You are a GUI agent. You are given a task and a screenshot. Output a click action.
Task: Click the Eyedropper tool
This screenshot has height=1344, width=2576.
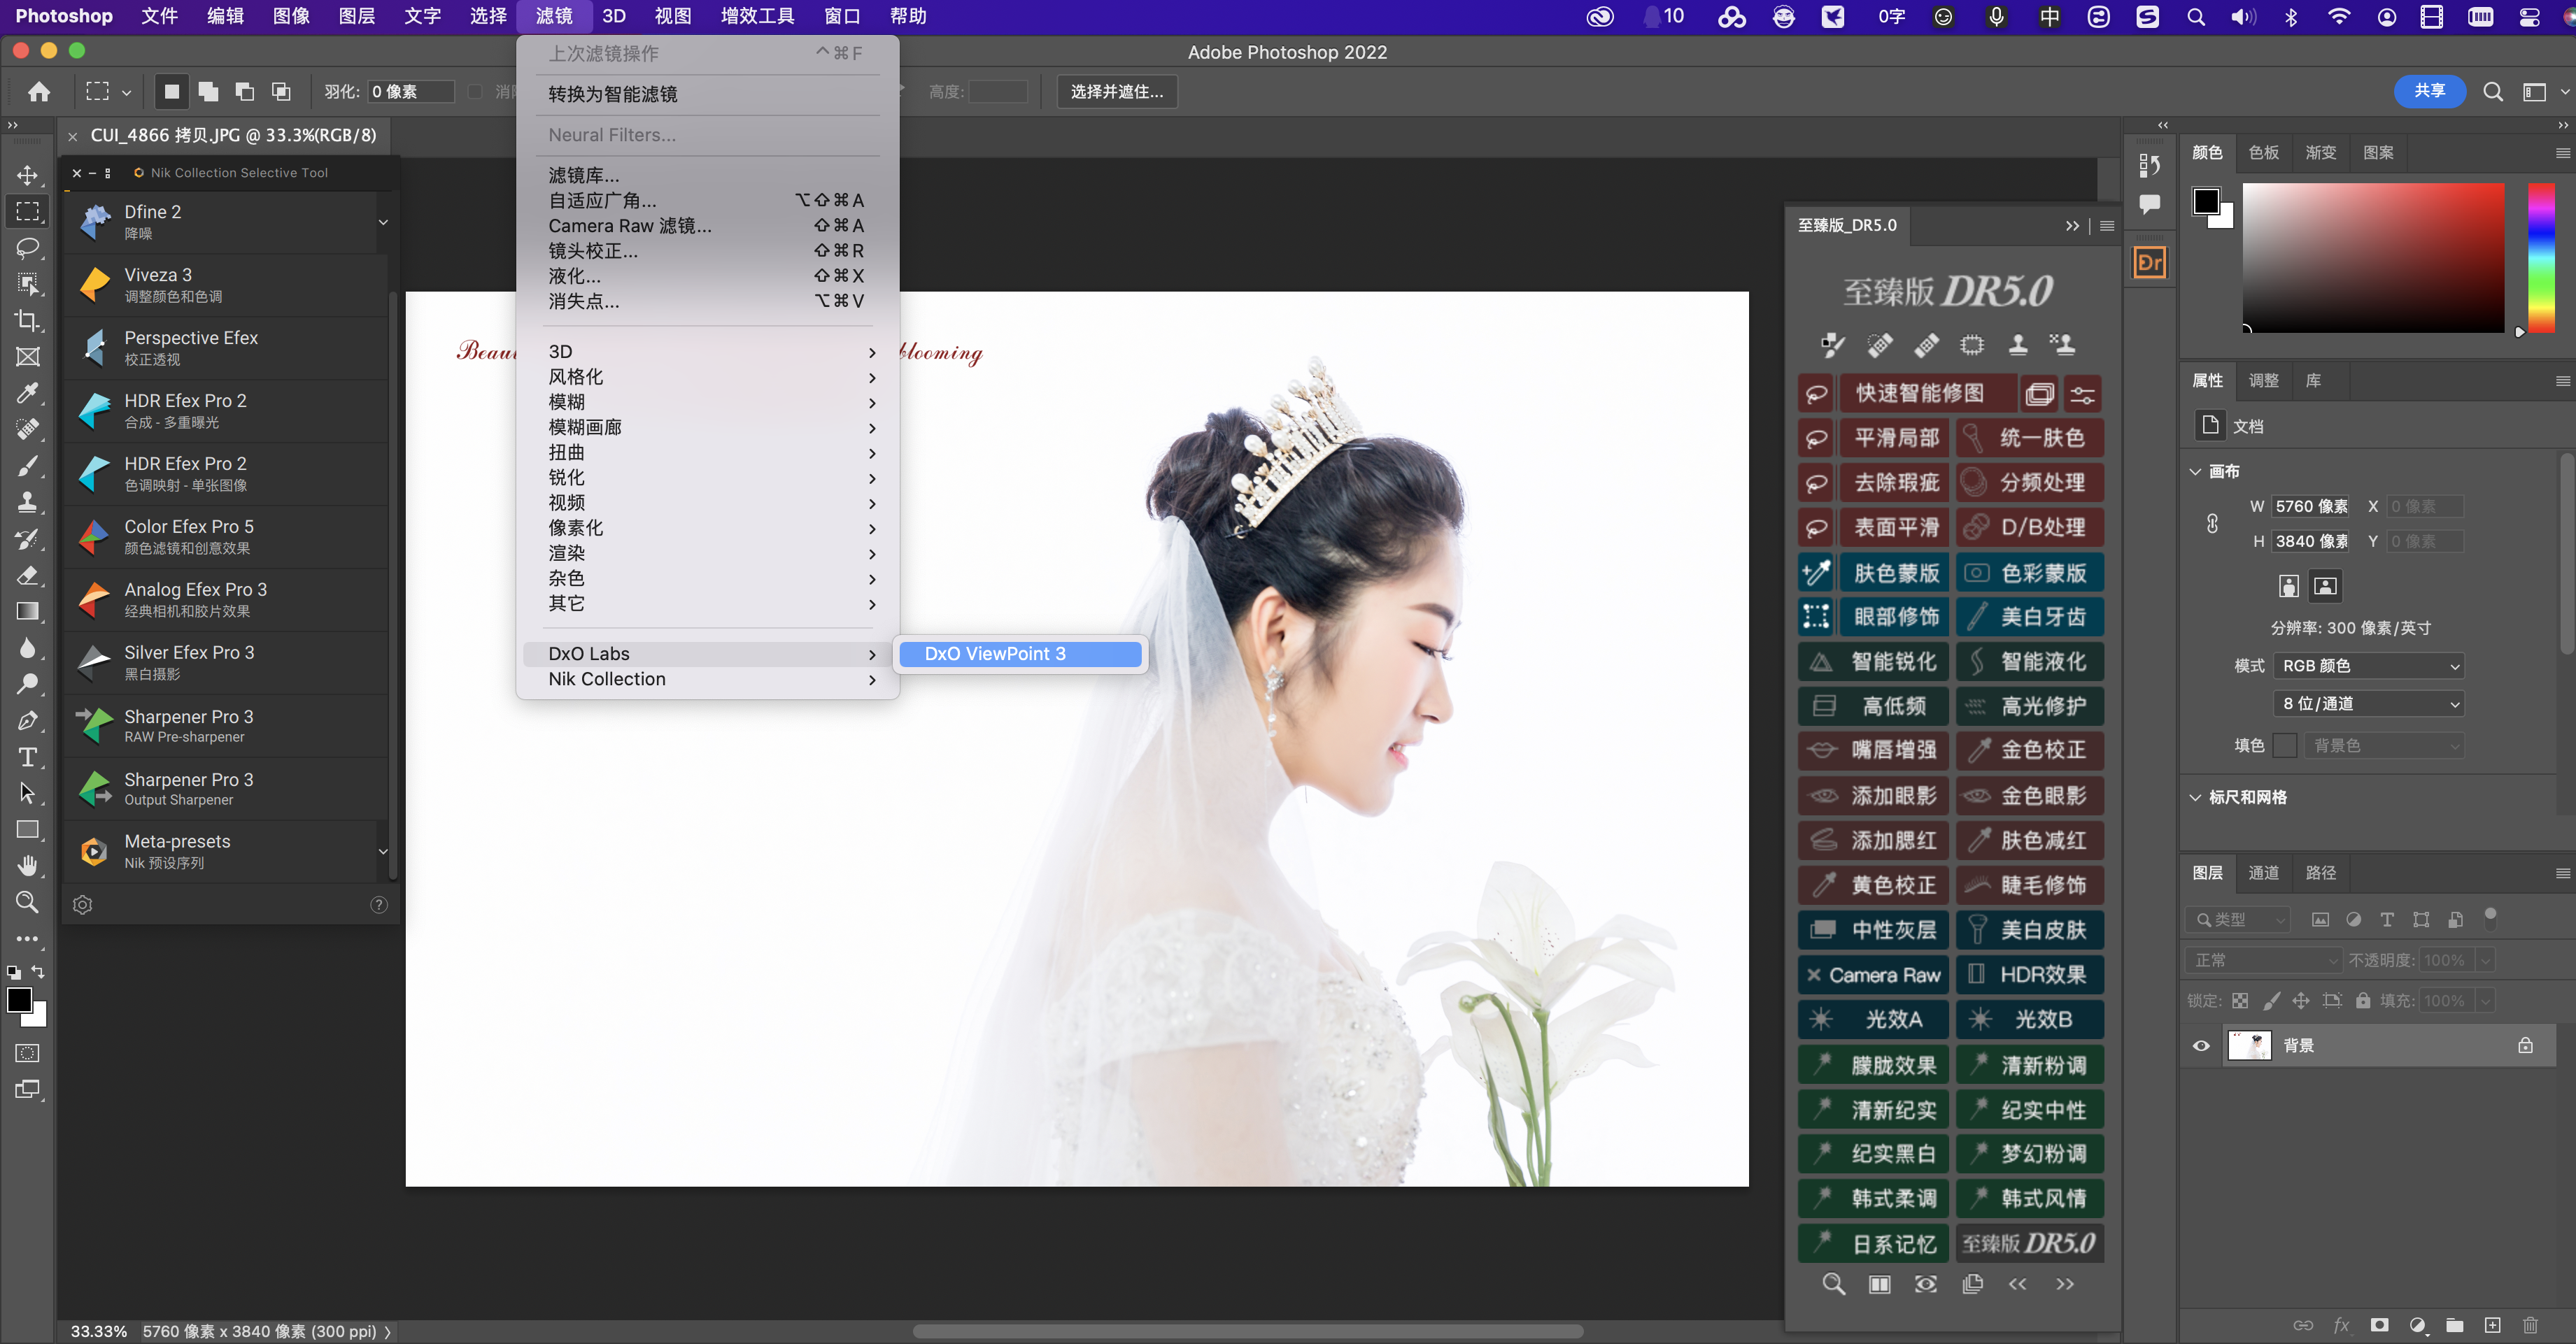click(x=28, y=393)
